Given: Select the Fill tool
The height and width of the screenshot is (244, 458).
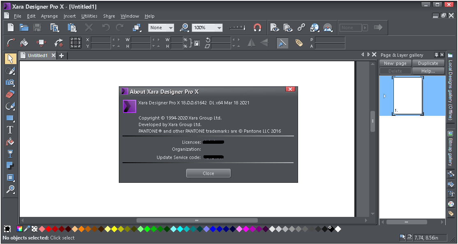Looking at the screenshot, I should pyautogui.click(x=10, y=142).
